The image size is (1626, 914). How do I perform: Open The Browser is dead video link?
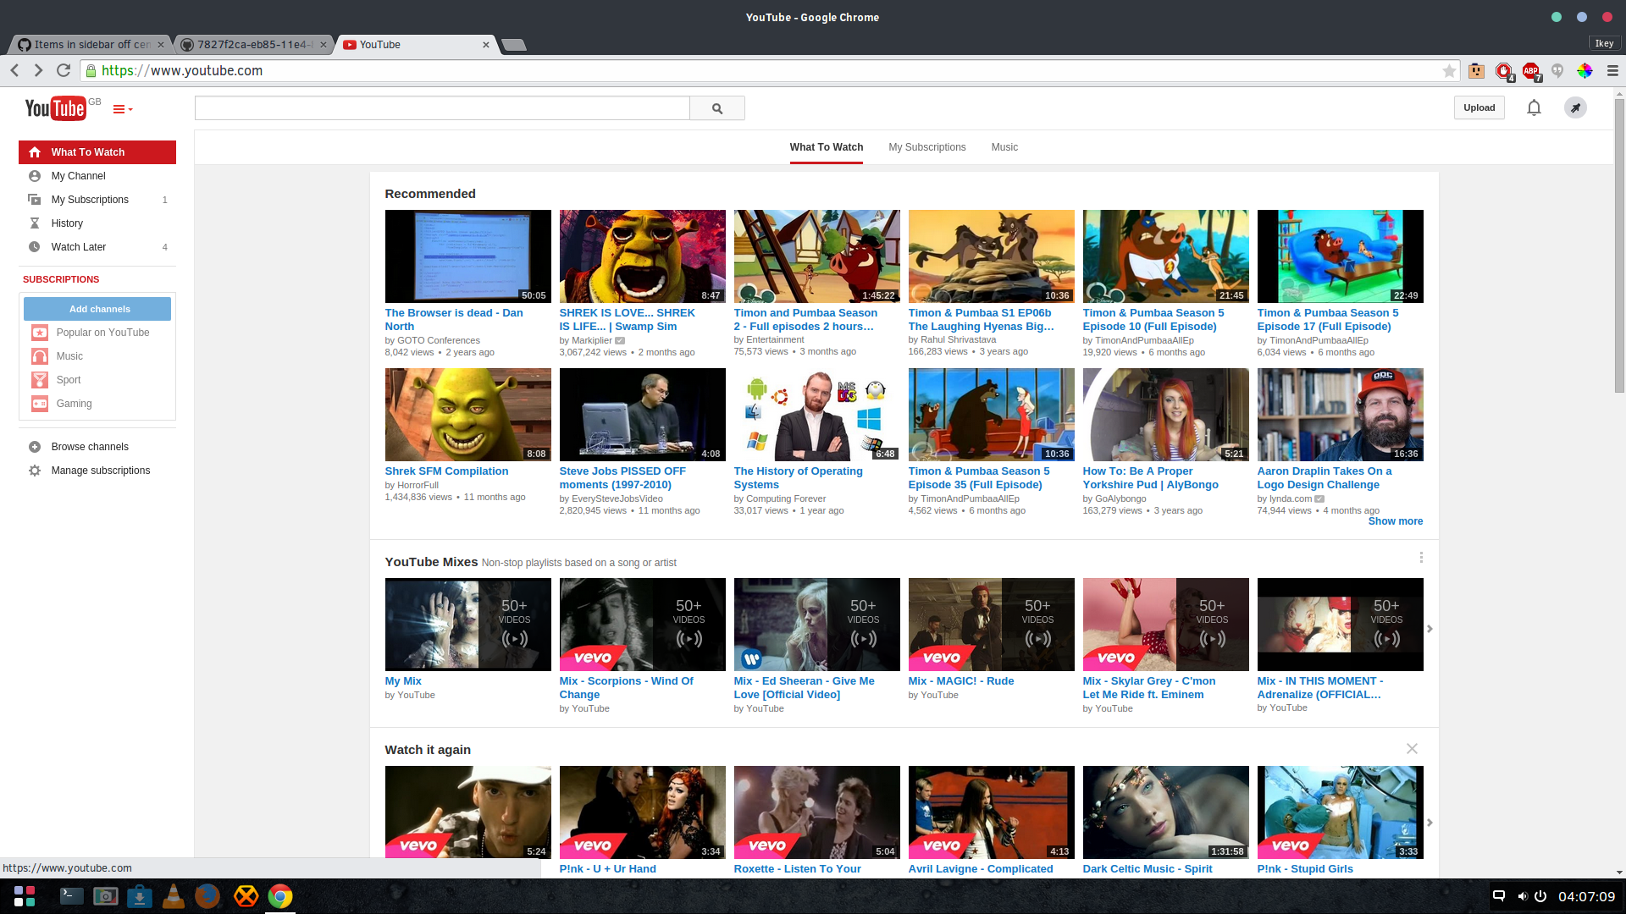click(x=454, y=320)
